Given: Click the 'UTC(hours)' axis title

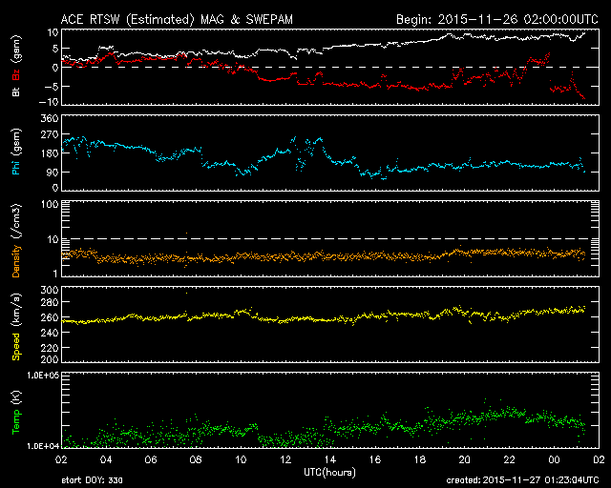Looking at the screenshot, I should pos(329,473).
